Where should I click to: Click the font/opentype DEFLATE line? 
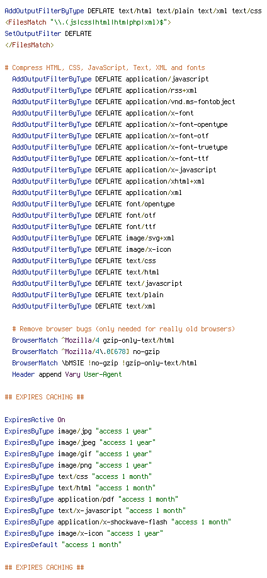pyautogui.click(x=93, y=204)
